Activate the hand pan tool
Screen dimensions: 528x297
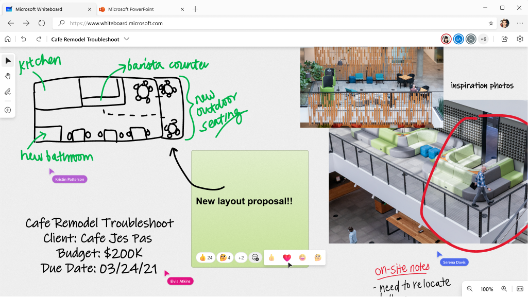[8, 76]
